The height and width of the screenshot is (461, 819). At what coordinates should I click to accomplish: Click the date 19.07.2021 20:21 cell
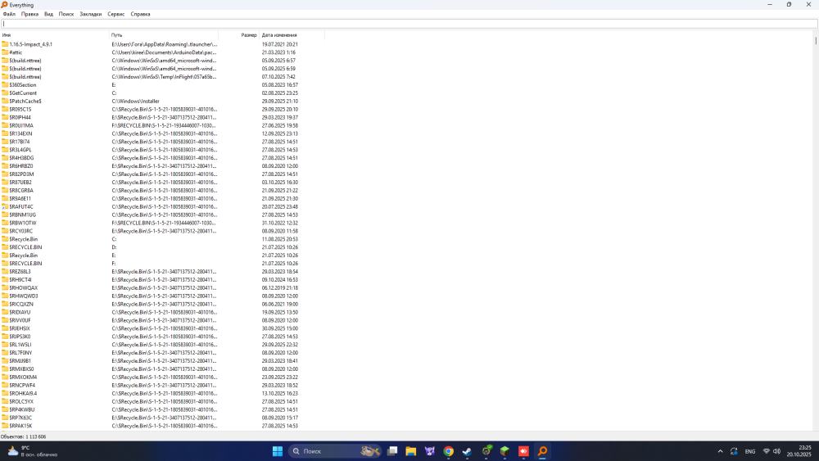(280, 44)
